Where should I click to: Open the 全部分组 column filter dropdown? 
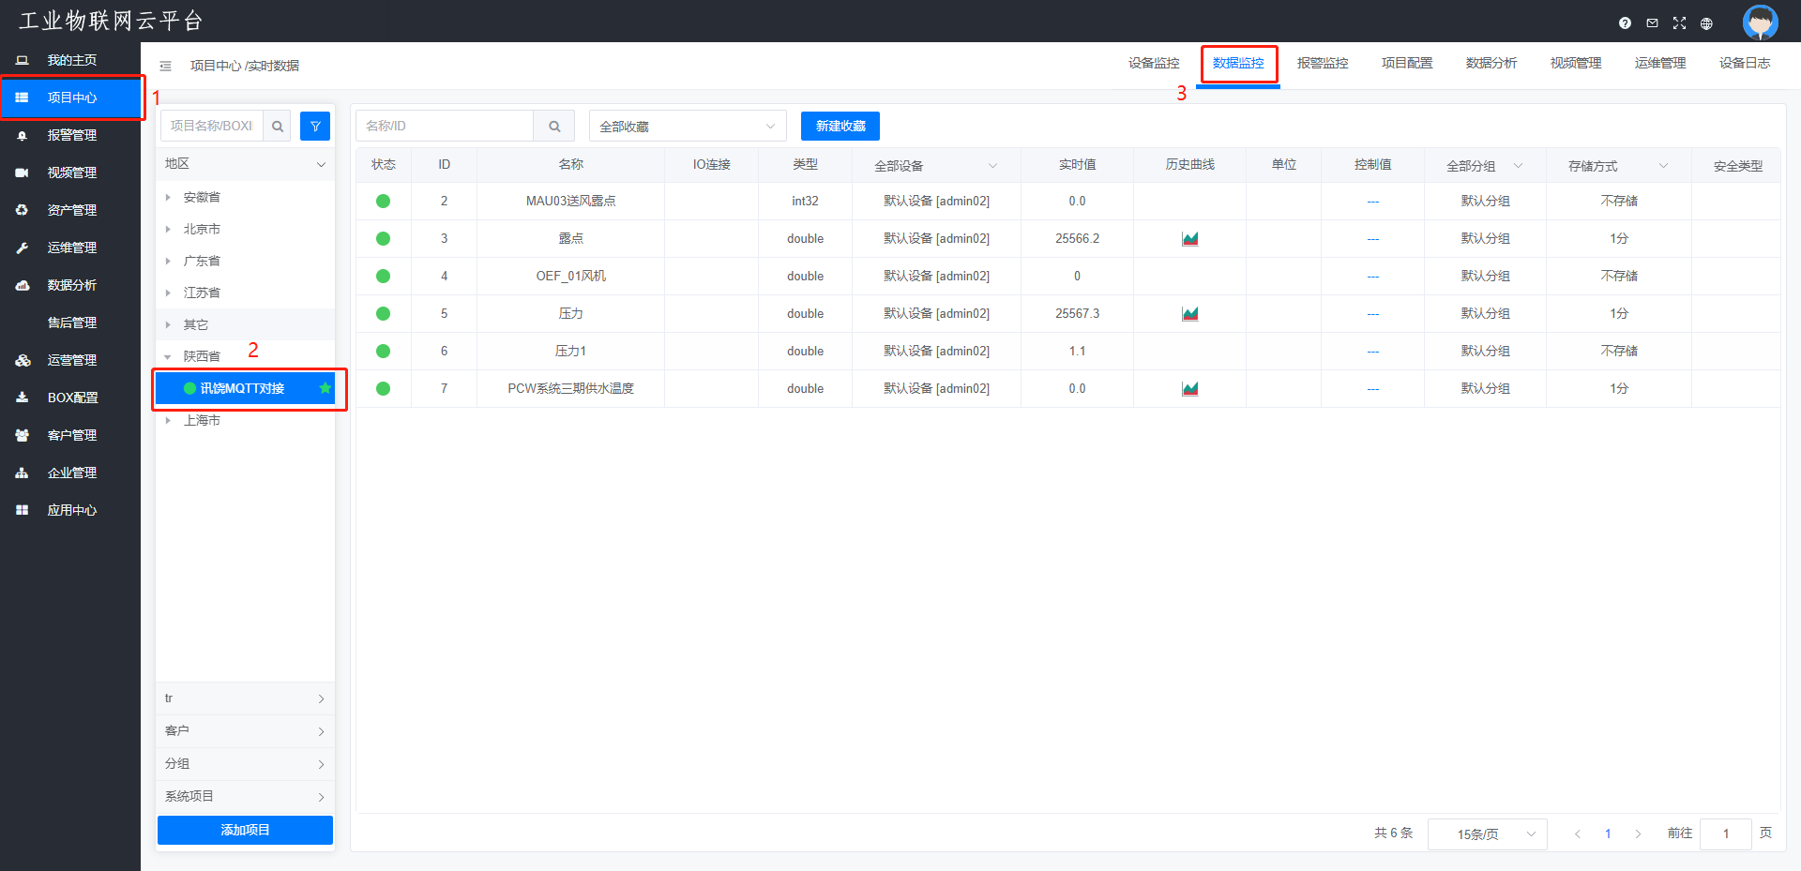tap(1484, 166)
